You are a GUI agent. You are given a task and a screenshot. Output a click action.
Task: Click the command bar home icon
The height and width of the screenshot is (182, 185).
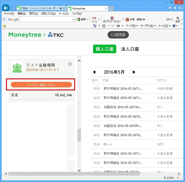[x=95, y=26]
